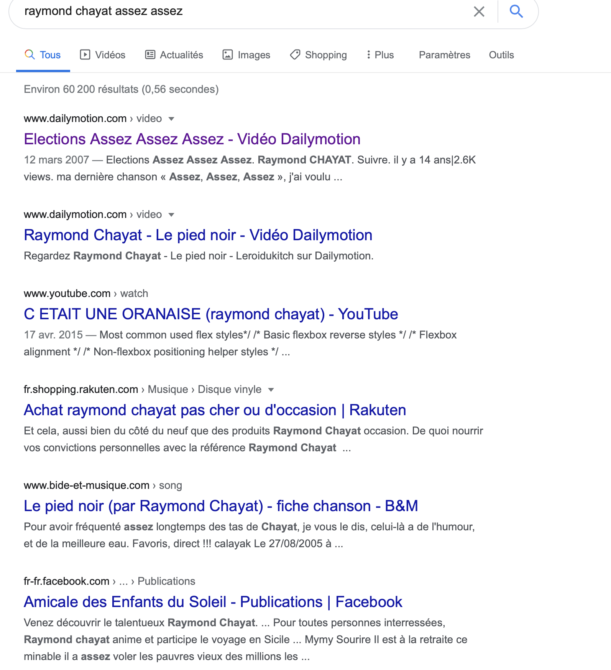Click the blue magnifying glass search icon
Screen dimensions: 611x670
pyautogui.click(x=516, y=12)
